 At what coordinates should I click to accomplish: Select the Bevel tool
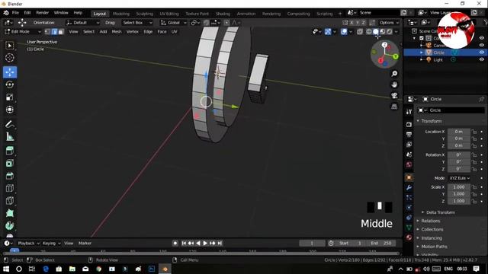tap(10, 176)
